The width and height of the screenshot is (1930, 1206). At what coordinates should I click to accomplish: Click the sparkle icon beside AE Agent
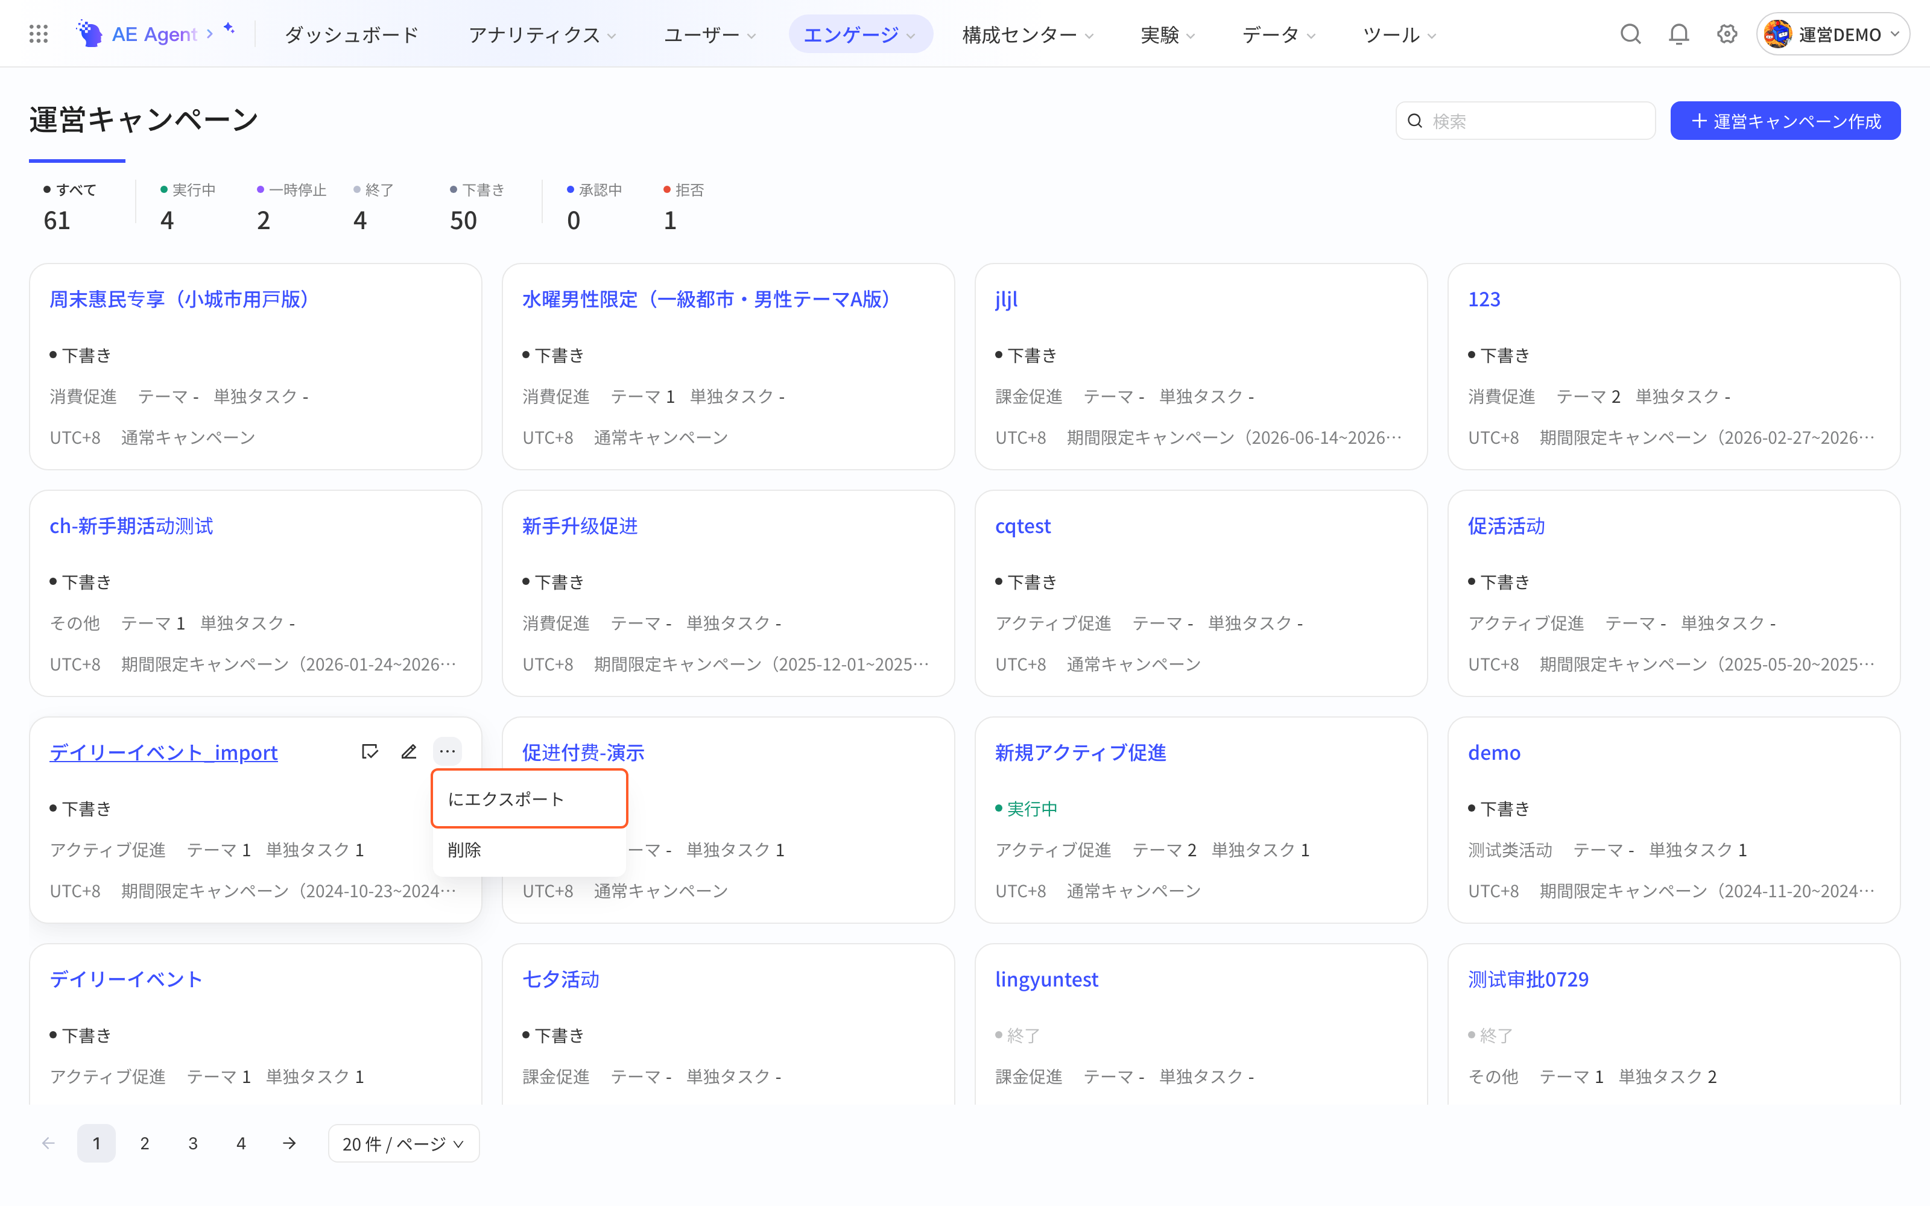pyautogui.click(x=229, y=29)
